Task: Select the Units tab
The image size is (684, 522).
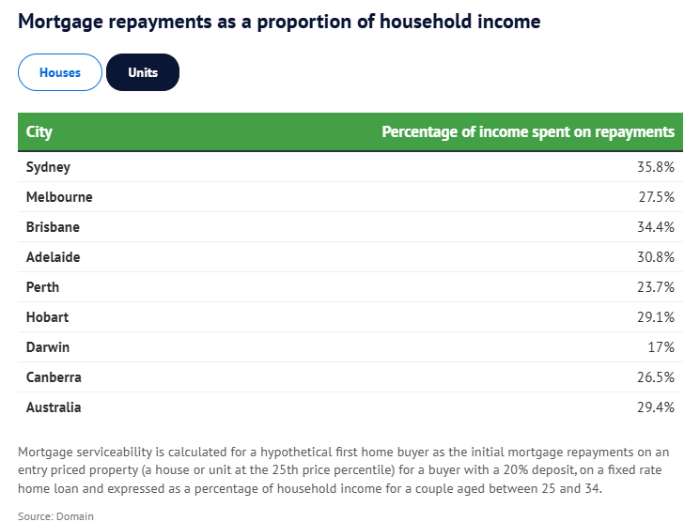Action: [x=143, y=72]
